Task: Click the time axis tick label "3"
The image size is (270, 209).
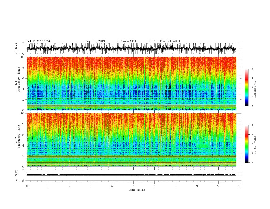Action: [91, 186]
